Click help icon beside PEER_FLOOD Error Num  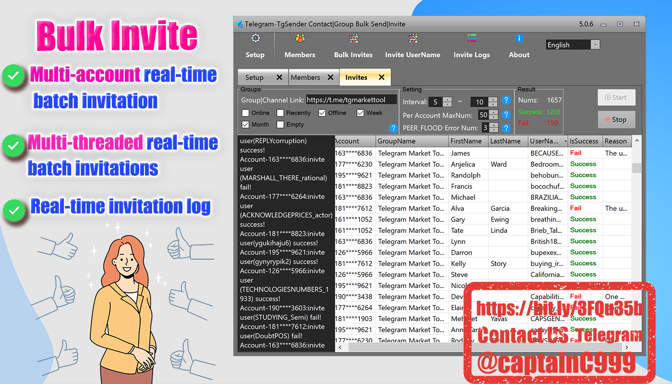coord(505,128)
